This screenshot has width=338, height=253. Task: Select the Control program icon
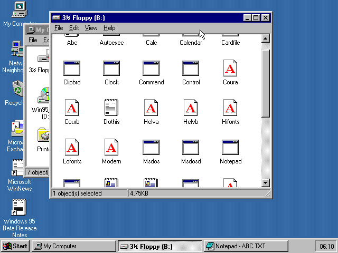(x=191, y=69)
